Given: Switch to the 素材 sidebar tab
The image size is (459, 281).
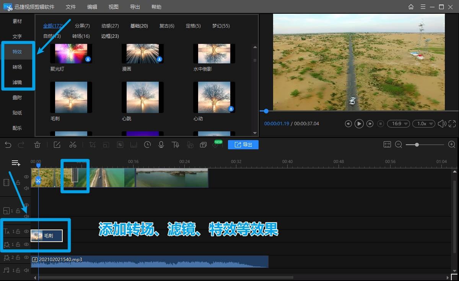Looking at the screenshot, I should tap(17, 21).
